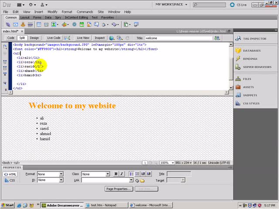
Task: Switch to Code view
Action: coord(10,38)
